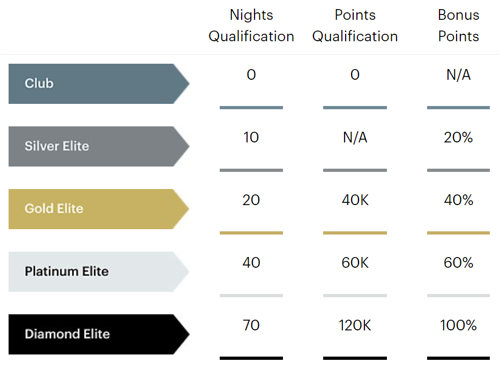Click Gold Elite's 40K points value
500x370 pixels.
point(355,200)
